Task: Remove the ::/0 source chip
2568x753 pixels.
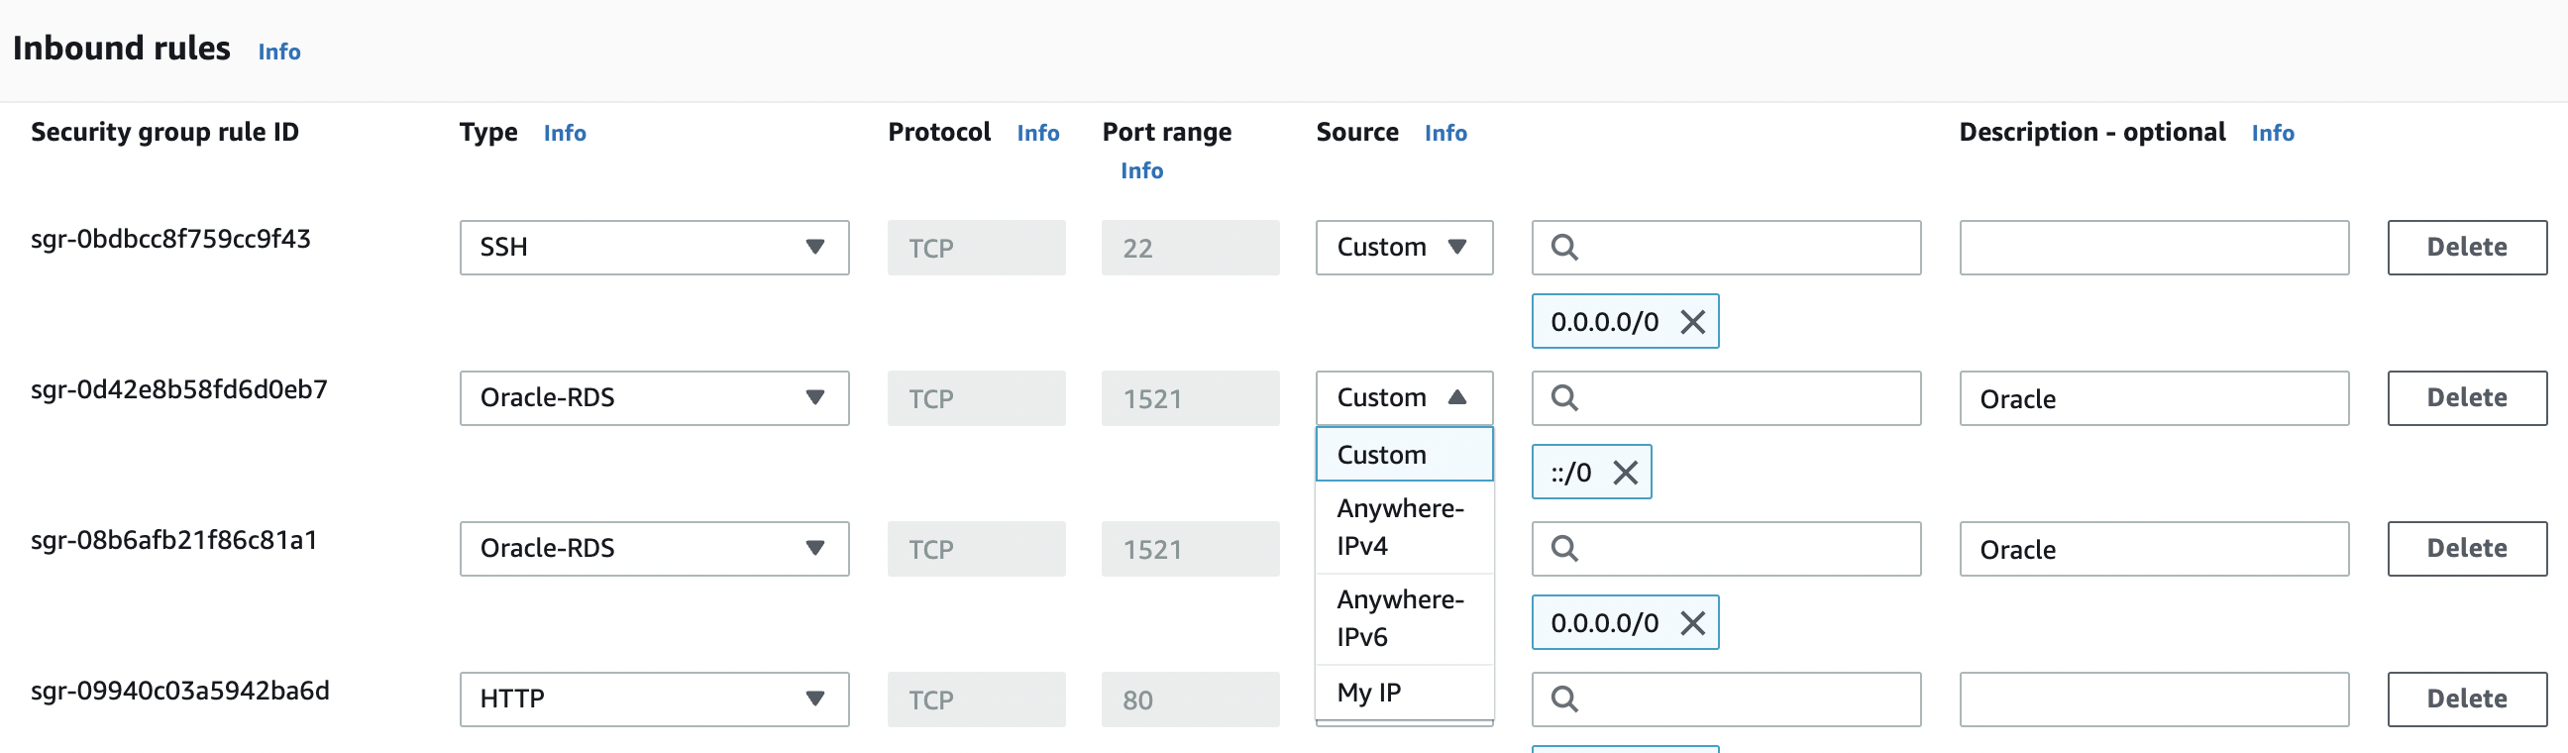Action: [x=1625, y=473]
